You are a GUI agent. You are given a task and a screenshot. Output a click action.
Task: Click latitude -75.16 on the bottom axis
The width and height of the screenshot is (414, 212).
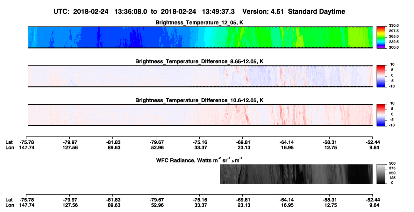click(x=199, y=200)
